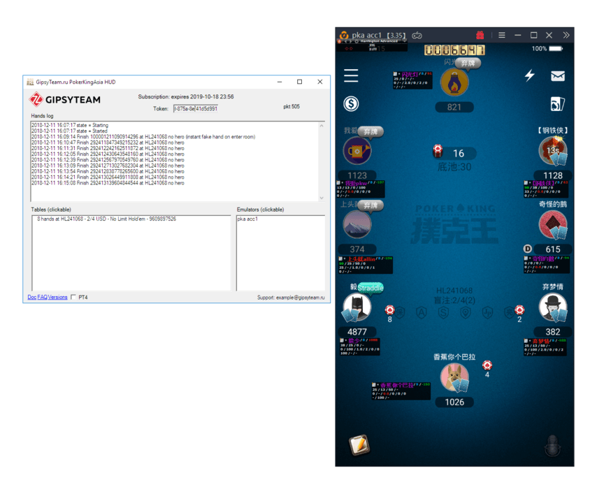Select the log row timestamped 16:15:08
This screenshot has width=597, height=484.
click(108, 183)
